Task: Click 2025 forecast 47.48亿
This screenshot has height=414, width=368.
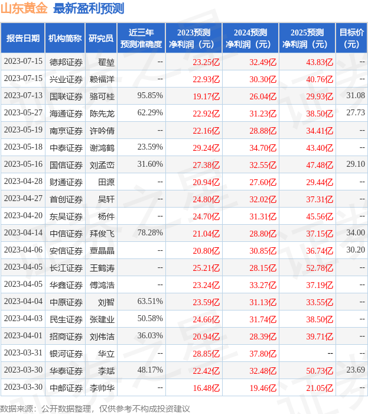Action: coord(320,165)
